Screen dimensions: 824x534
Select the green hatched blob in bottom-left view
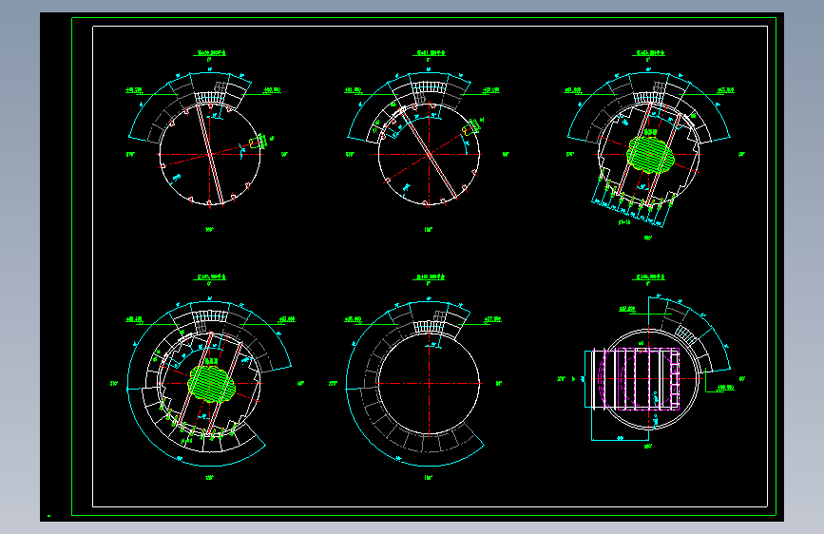coord(211,384)
